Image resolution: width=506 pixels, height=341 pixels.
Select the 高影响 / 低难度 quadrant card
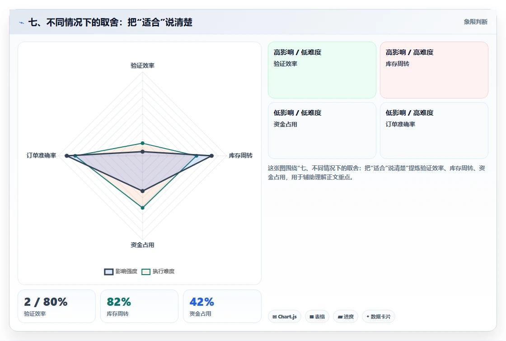click(x=322, y=70)
